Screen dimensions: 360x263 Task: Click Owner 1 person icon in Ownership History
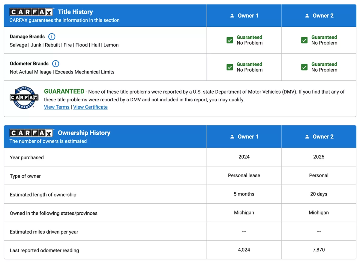pos(232,136)
